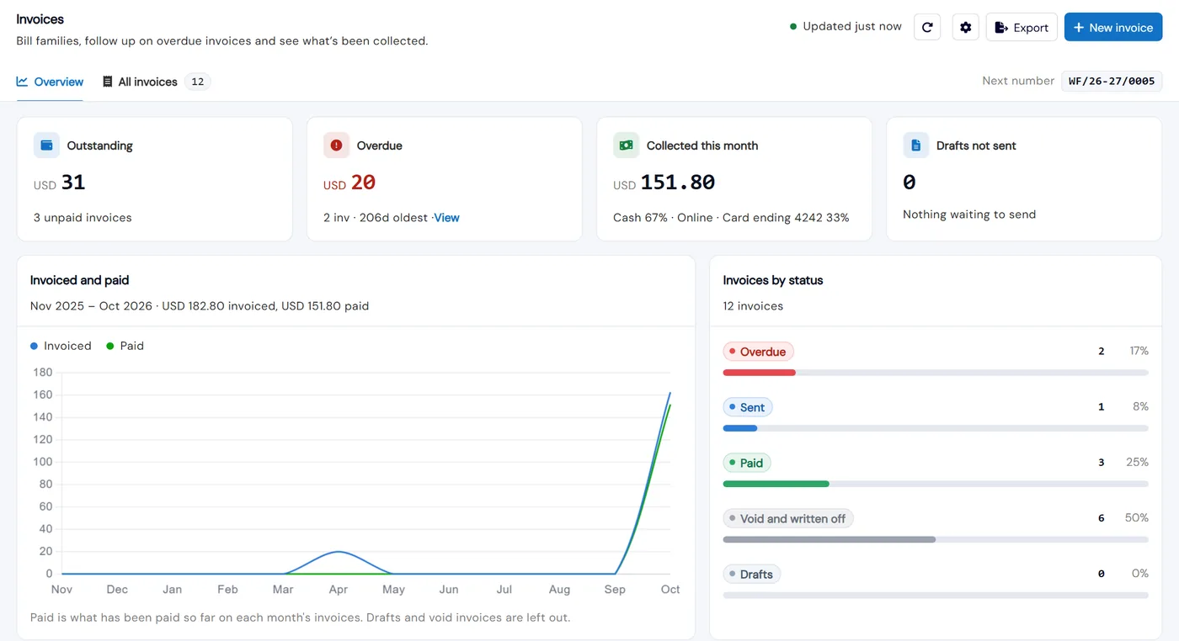The height and width of the screenshot is (641, 1179).
Task: Select the Drafts status pill
Action: (x=752, y=574)
